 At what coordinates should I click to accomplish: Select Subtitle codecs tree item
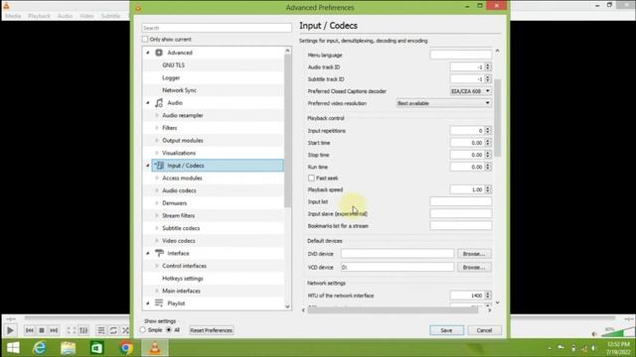[181, 228]
